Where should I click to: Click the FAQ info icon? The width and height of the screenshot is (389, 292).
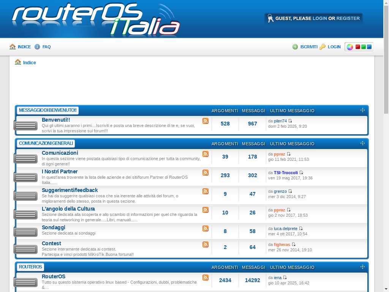(37, 47)
